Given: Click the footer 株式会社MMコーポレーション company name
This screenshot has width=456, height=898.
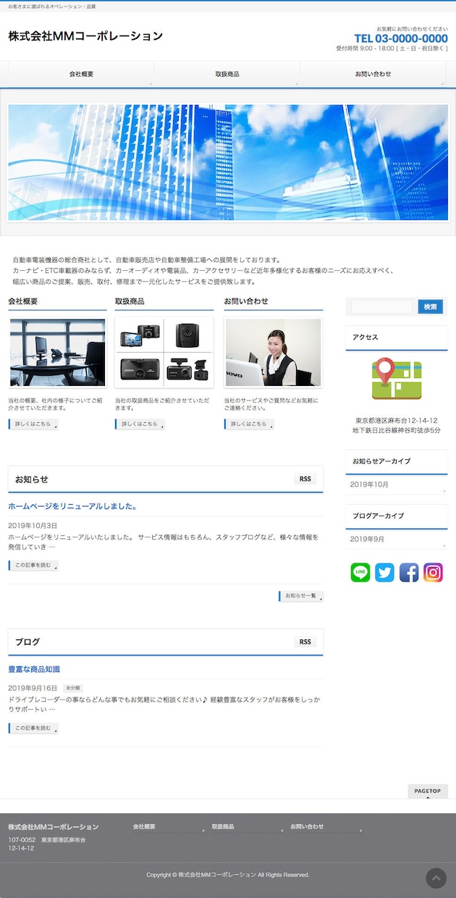Looking at the screenshot, I should 54,827.
